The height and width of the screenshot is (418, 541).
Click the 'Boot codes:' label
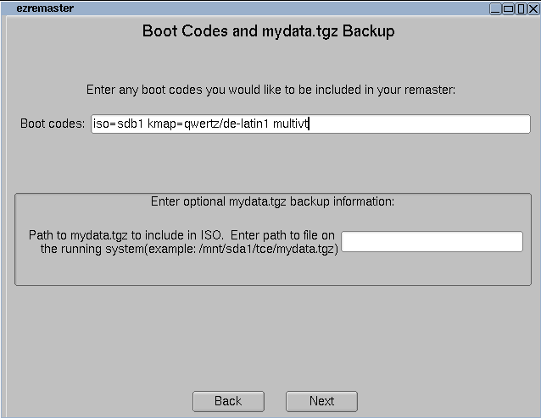click(x=53, y=124)
